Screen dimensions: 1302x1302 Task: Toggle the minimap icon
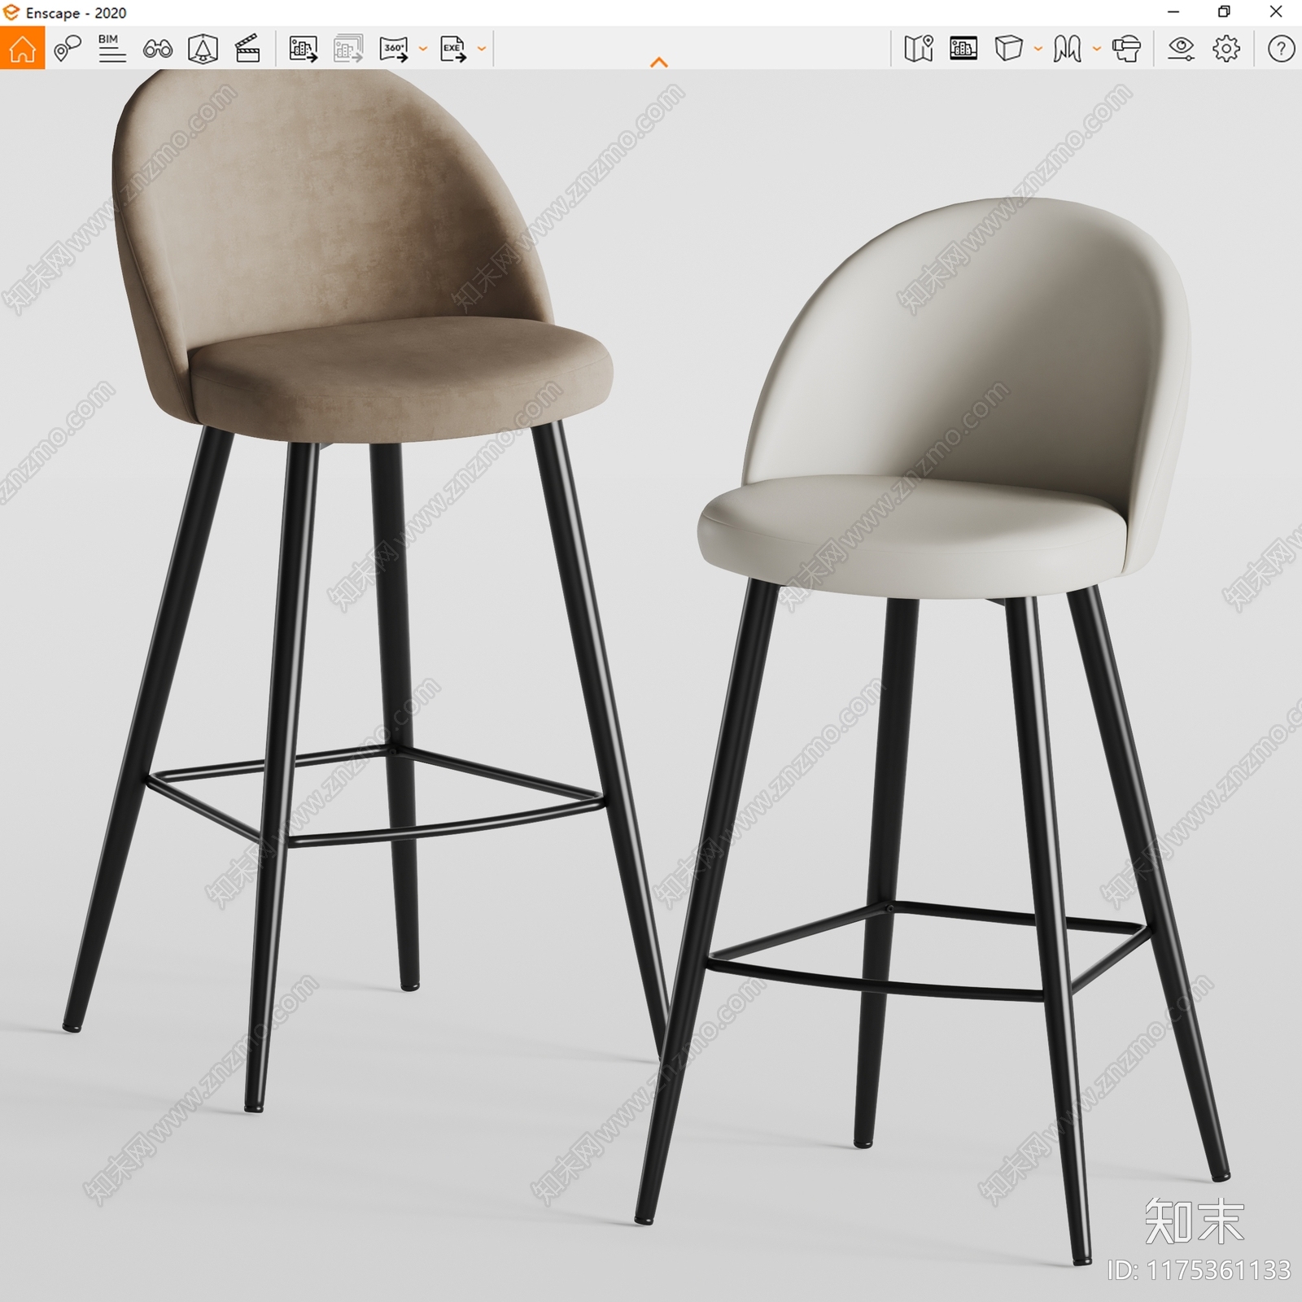click(x=919, y=49)
